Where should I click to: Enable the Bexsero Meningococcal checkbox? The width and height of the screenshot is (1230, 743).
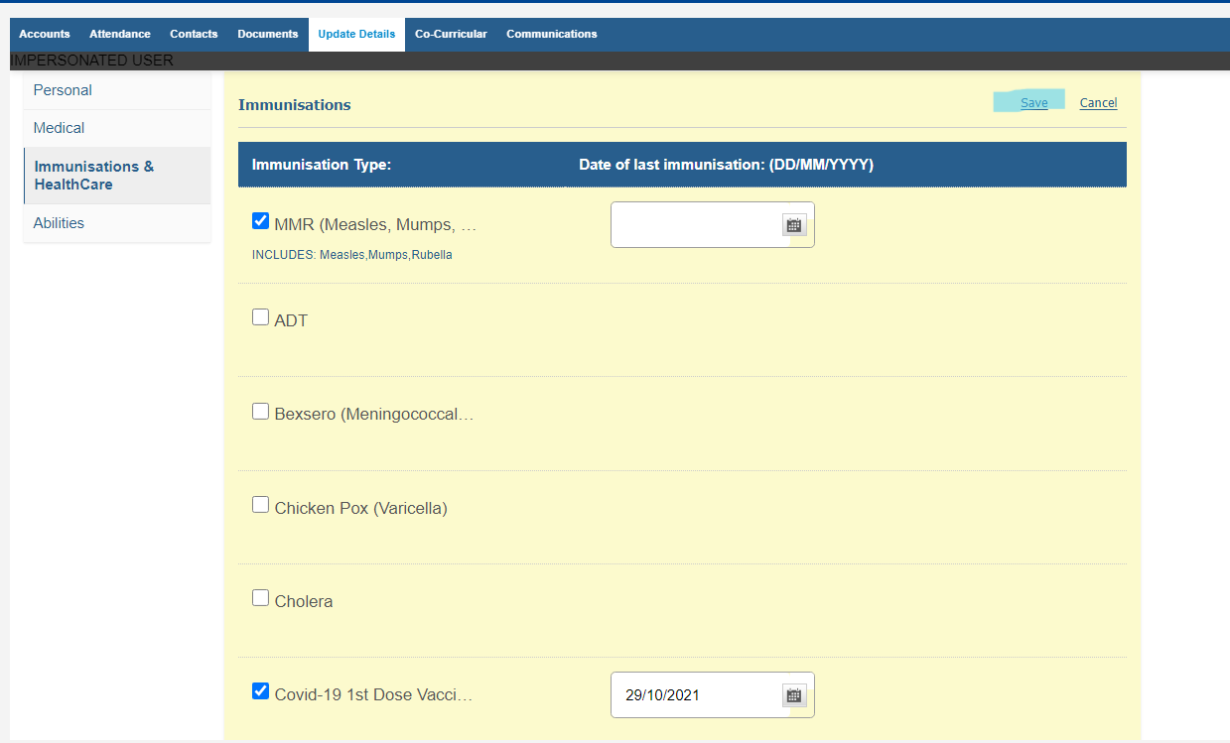(x=261, y=411)
